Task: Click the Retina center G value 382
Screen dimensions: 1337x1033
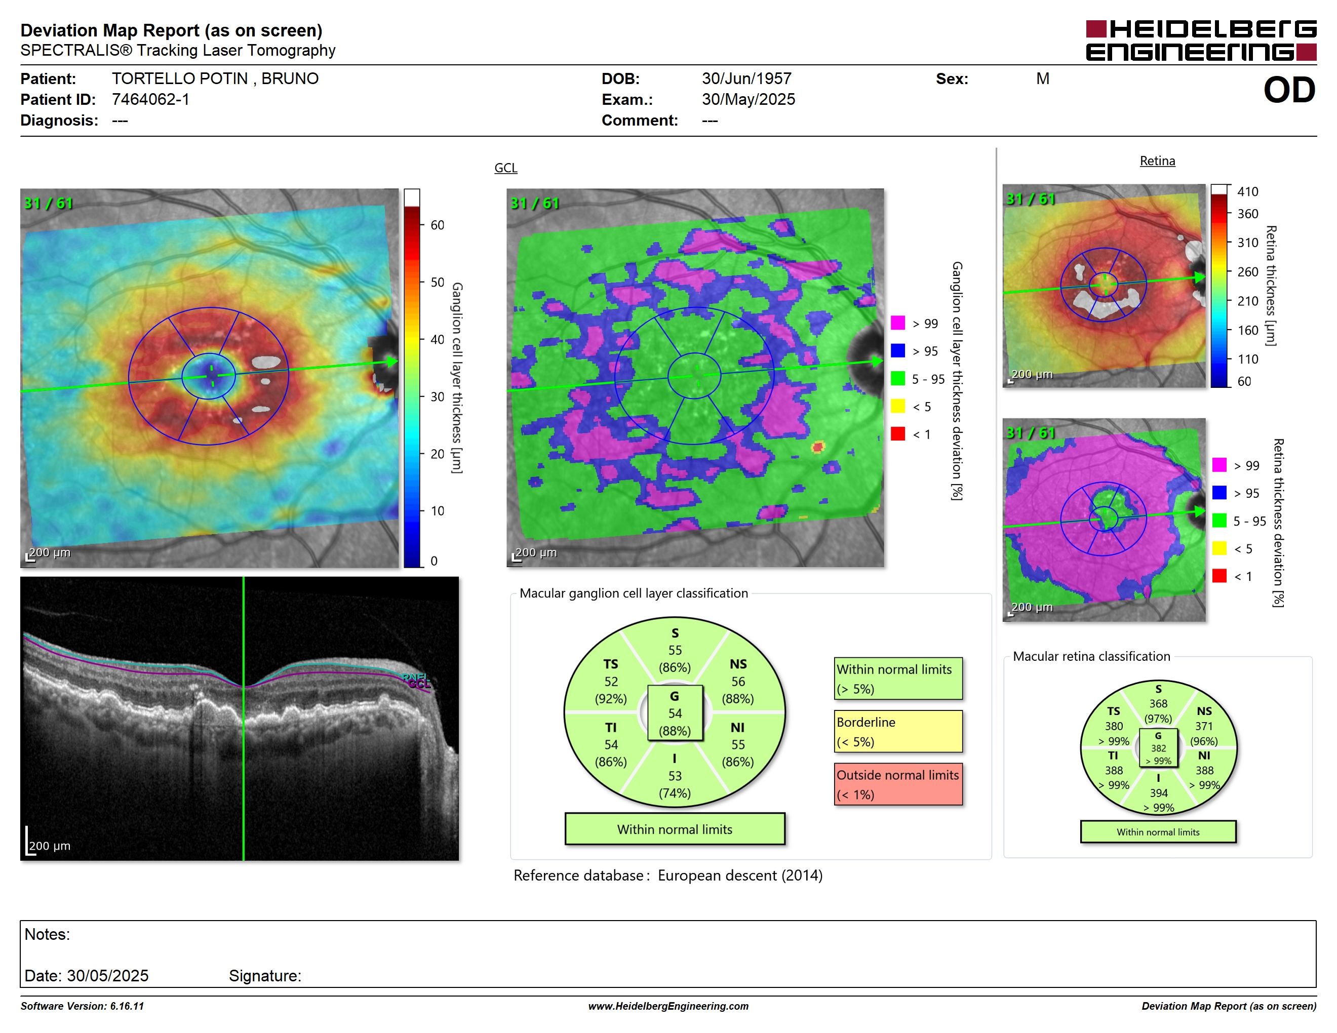Action: point(1158,748)
